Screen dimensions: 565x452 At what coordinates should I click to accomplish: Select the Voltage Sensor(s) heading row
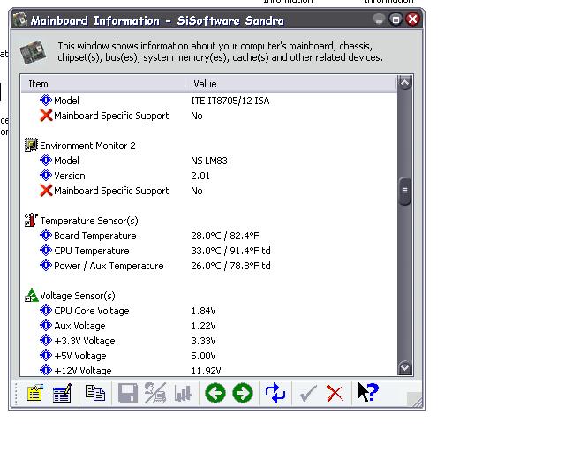pos(209,295)
